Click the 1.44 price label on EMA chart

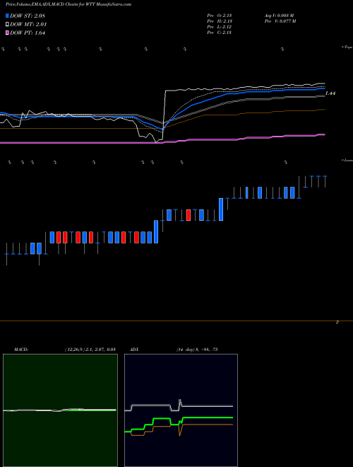coord(330,93)
